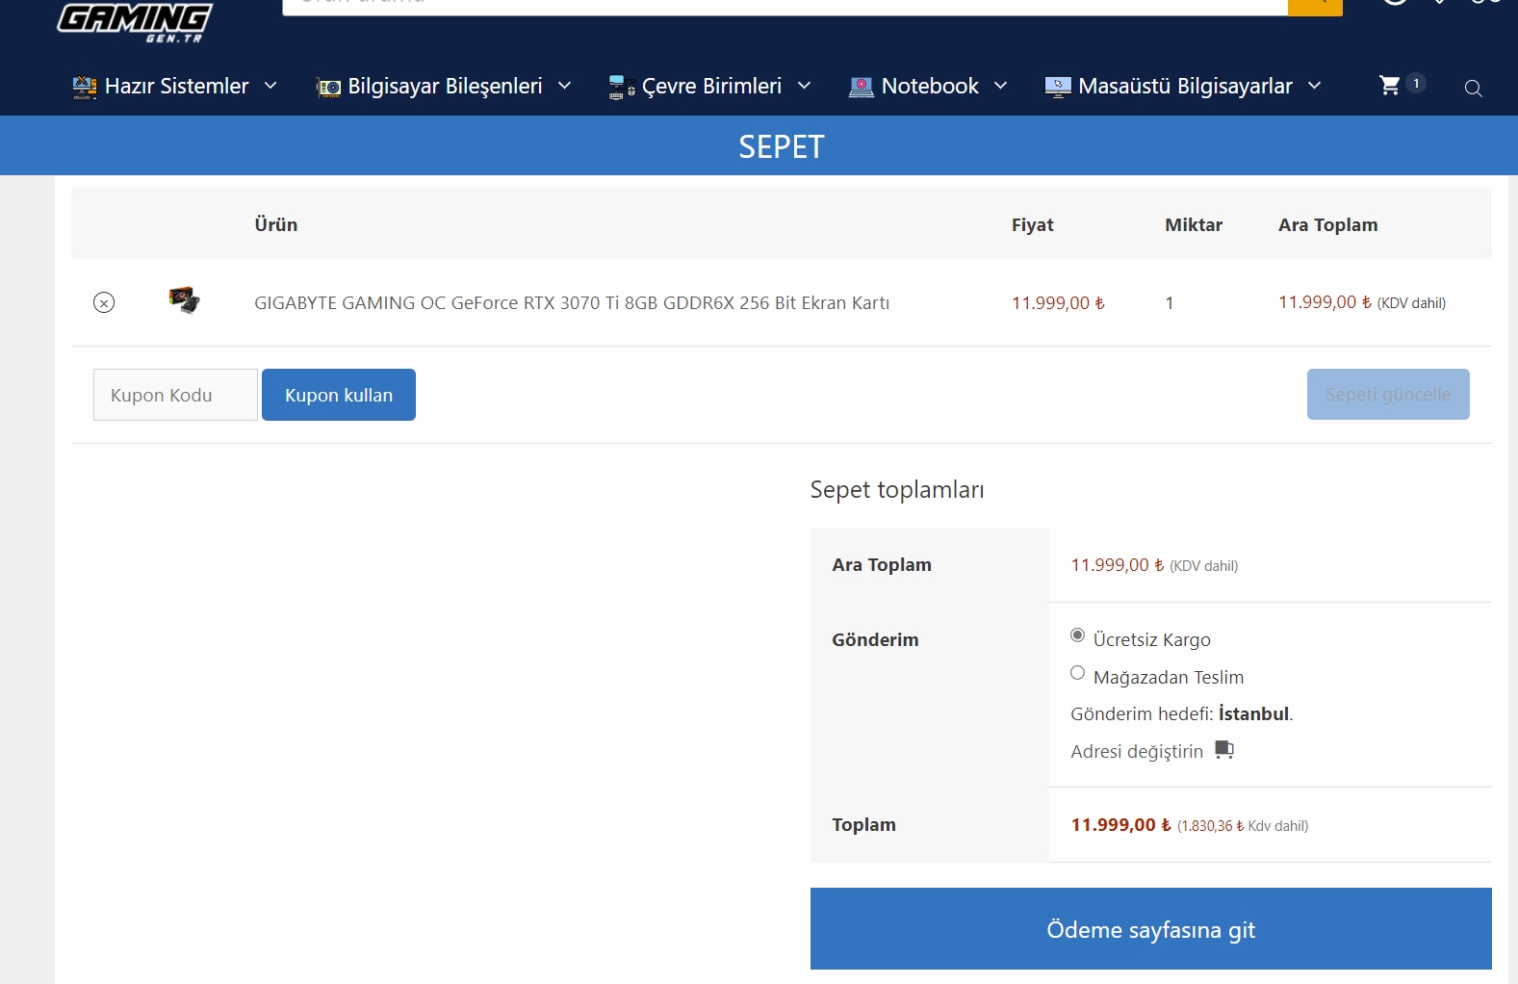This screenshot has width=1518, height=984.
Task: Click the Adresi değiştirin link
Action: tap(1137, 751)
